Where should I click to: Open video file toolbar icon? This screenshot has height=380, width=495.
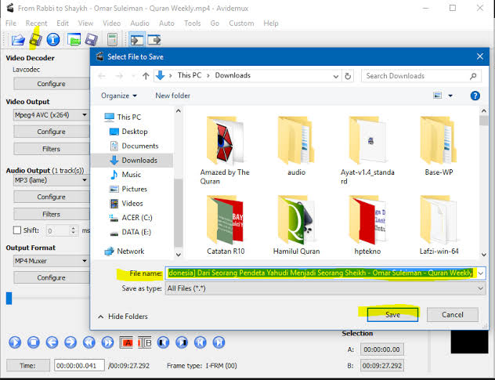18,40
